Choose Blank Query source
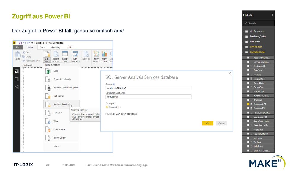This screenshot has width=304, height=171. click(x=61, y=138)
